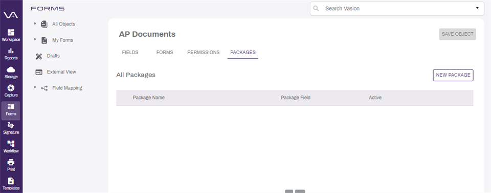Click the AP Documents title

click(147, 34)
